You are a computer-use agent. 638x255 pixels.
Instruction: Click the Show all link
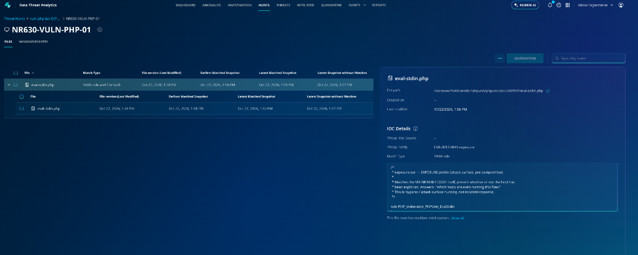tap(457, 218)
